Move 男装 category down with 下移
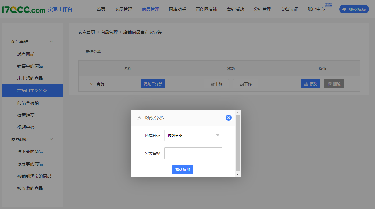The image size is (375, 209). (x=245, y=84)
